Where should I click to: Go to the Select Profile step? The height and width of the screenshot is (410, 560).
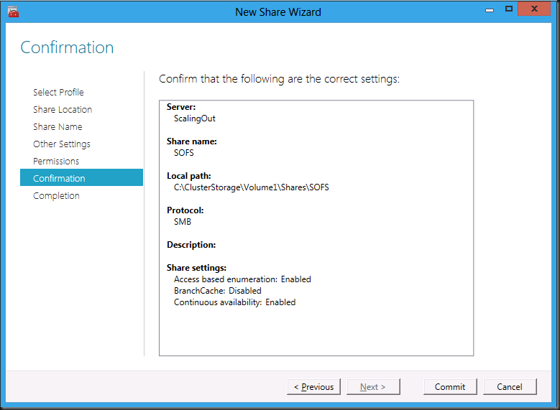[58, 92]
